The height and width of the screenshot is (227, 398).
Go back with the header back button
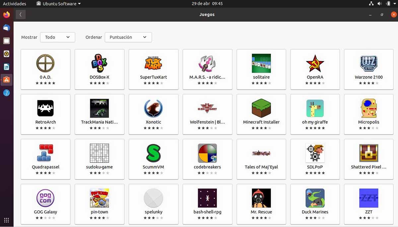pos(21,15)
